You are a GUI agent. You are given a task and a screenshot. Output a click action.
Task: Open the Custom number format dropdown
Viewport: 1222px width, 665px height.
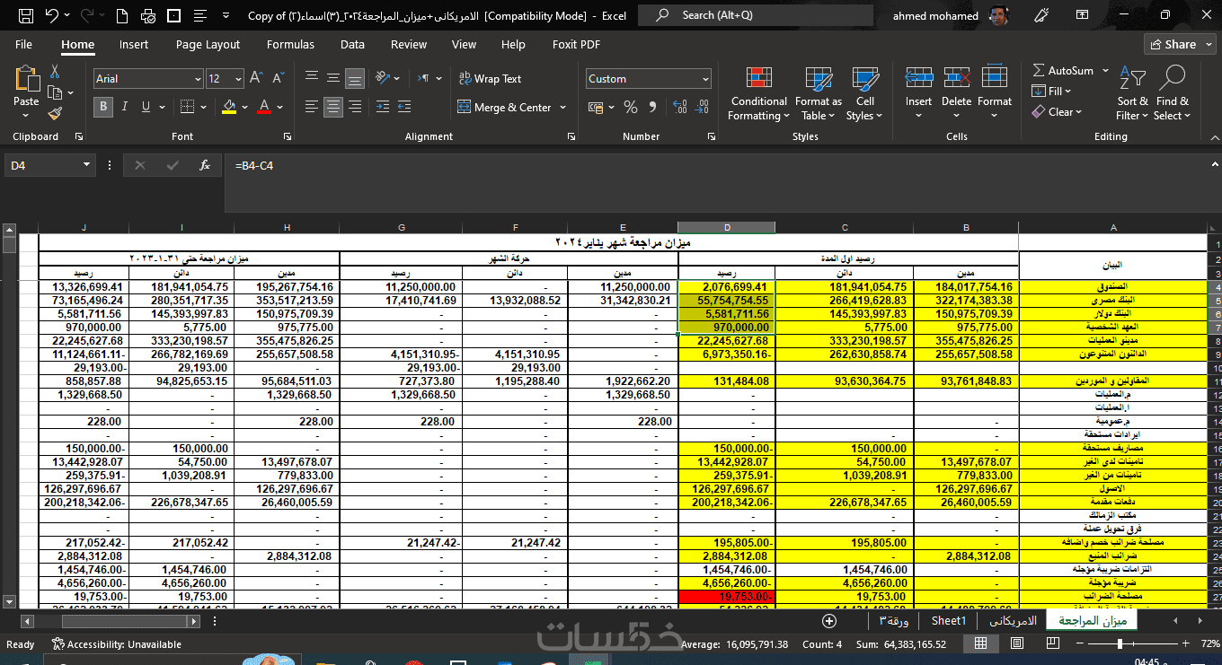(704, 79)
